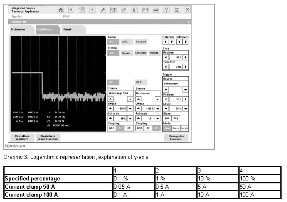Open the help question mark icon
The image size is (287, 202).
166,10
